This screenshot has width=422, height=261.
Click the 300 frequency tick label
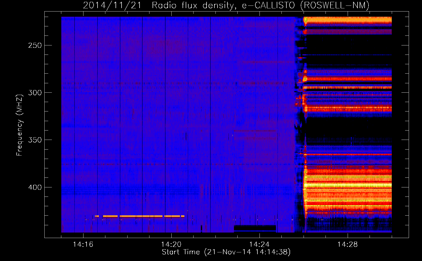point(35,93)
